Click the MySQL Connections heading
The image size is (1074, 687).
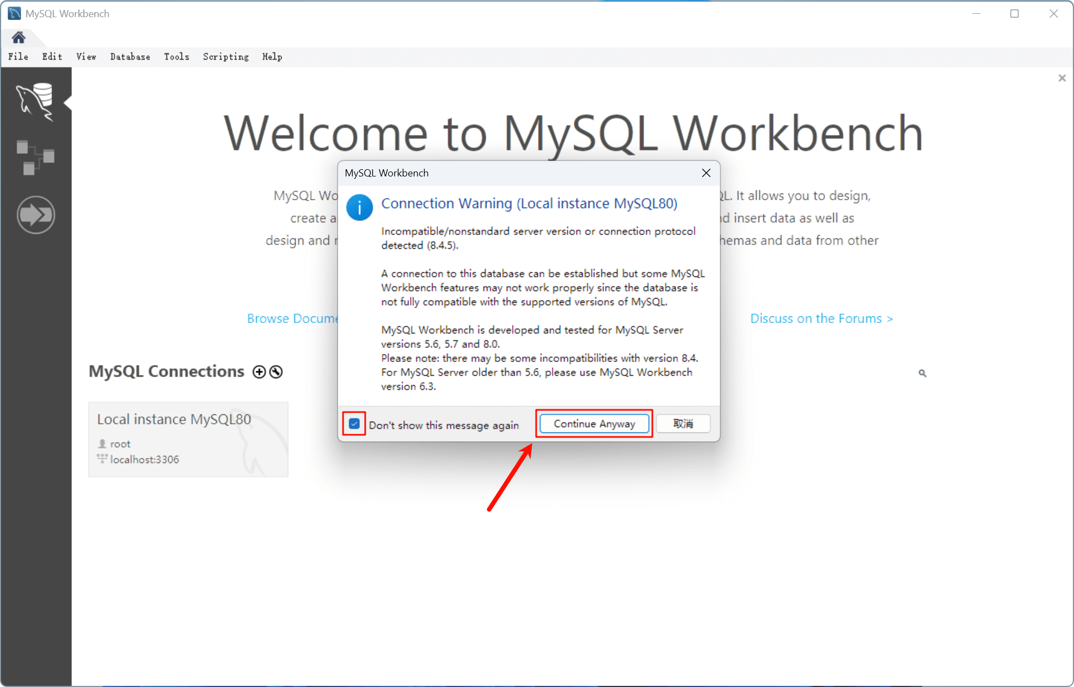coord(167,371)
